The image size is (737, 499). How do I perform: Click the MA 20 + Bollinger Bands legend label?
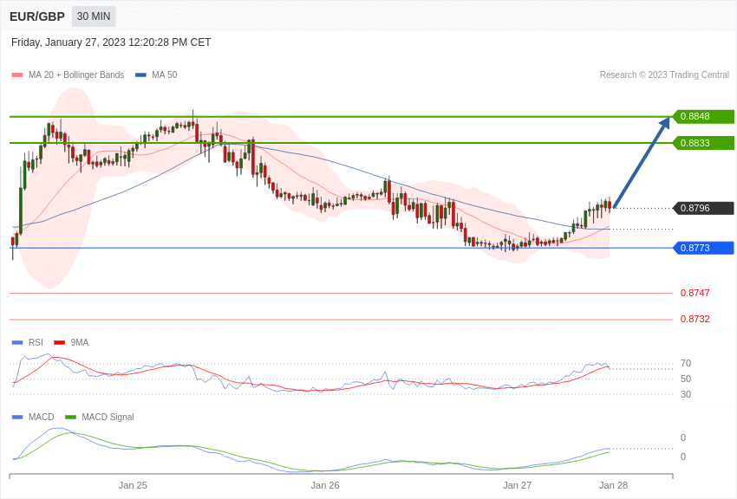point(76,75)
